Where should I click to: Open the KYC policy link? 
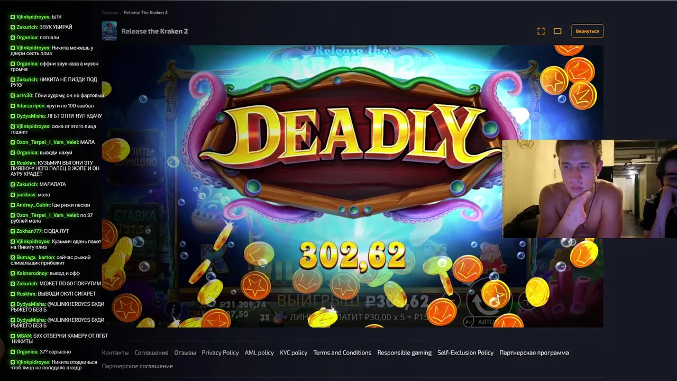coord(294,352)
